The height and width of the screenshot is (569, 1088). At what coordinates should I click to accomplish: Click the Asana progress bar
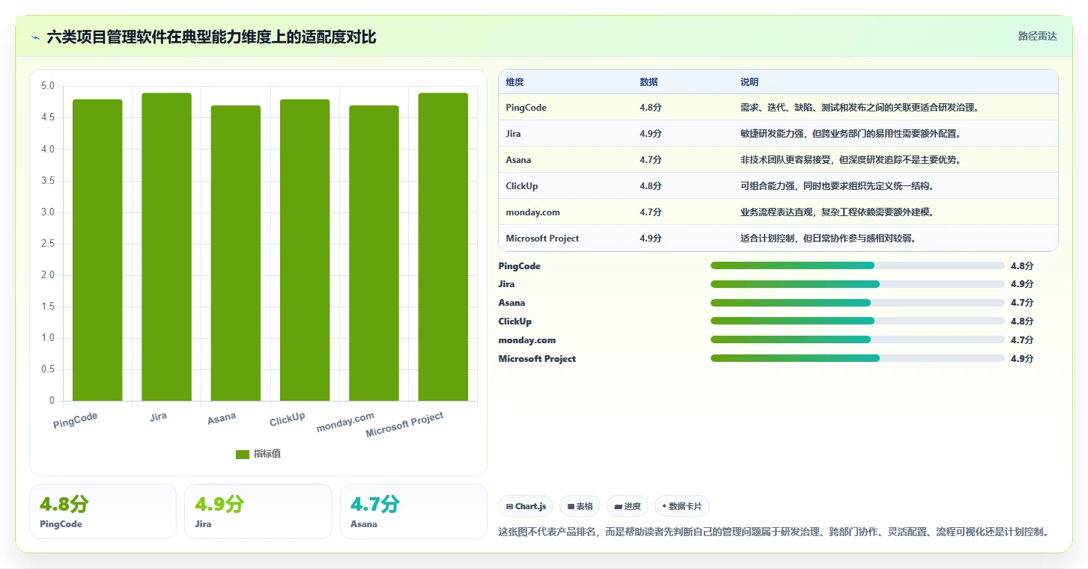(857, 303)
